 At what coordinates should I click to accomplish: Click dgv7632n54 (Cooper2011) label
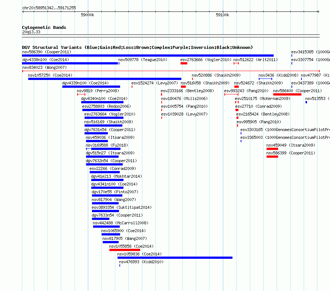coord(111,161)
